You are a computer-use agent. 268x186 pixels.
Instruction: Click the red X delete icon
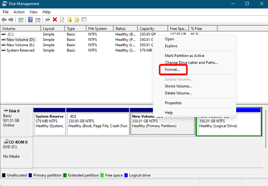[x=55, y=19]
